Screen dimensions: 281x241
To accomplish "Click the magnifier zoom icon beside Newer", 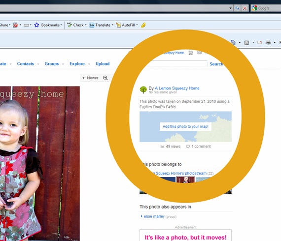I will [x=105, y=78].
